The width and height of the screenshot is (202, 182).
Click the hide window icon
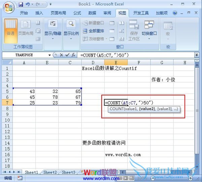click(112, 31)
